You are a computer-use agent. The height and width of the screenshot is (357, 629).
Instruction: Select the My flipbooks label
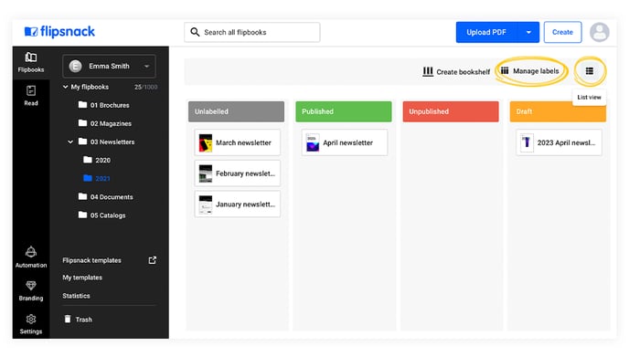(90, 87)
